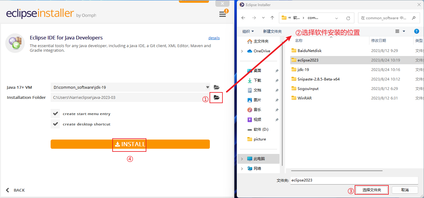Select the BaiduNetdisk folder
Screen dimensions: 424x198
(310, 50)
